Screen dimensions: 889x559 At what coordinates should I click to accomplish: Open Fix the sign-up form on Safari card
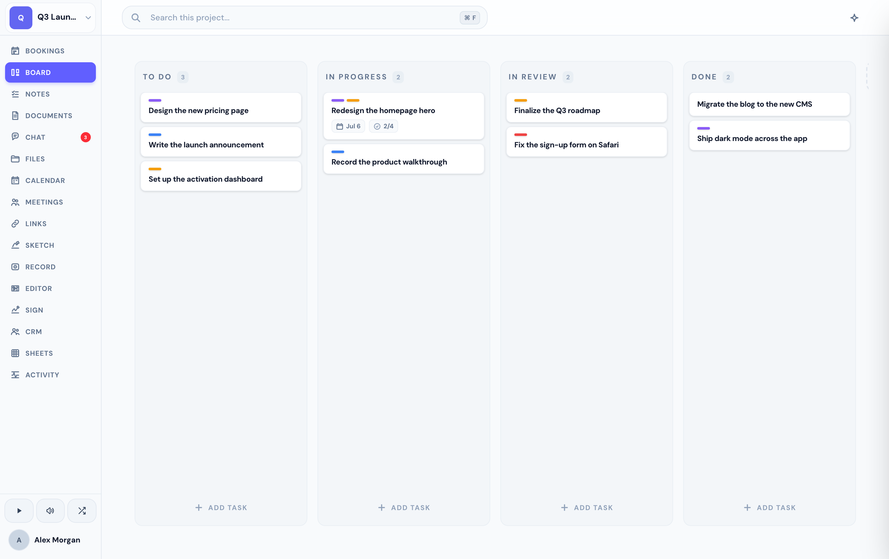click(x=587, y=142)
